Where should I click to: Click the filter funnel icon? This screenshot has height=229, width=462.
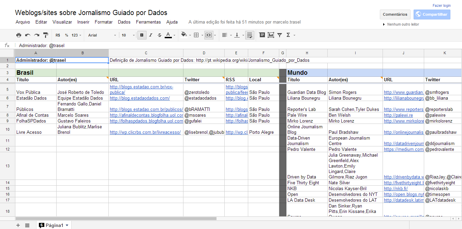coord(280,35)
